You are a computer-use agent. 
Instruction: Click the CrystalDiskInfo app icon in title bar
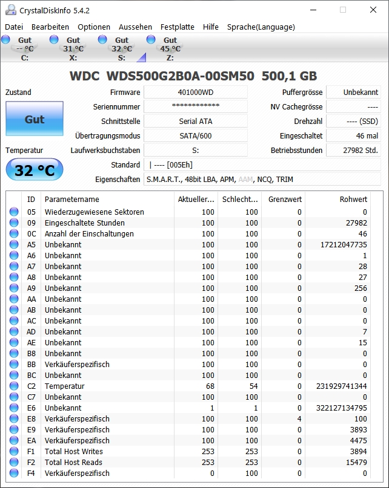11,10
